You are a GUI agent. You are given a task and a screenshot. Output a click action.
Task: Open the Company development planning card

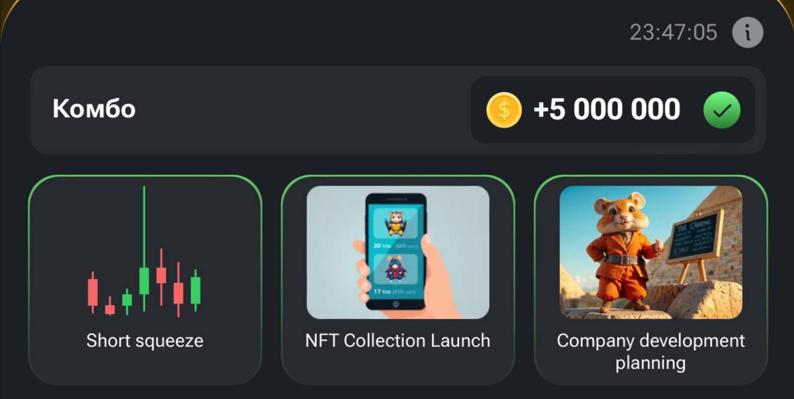click(x=651, y=280)
